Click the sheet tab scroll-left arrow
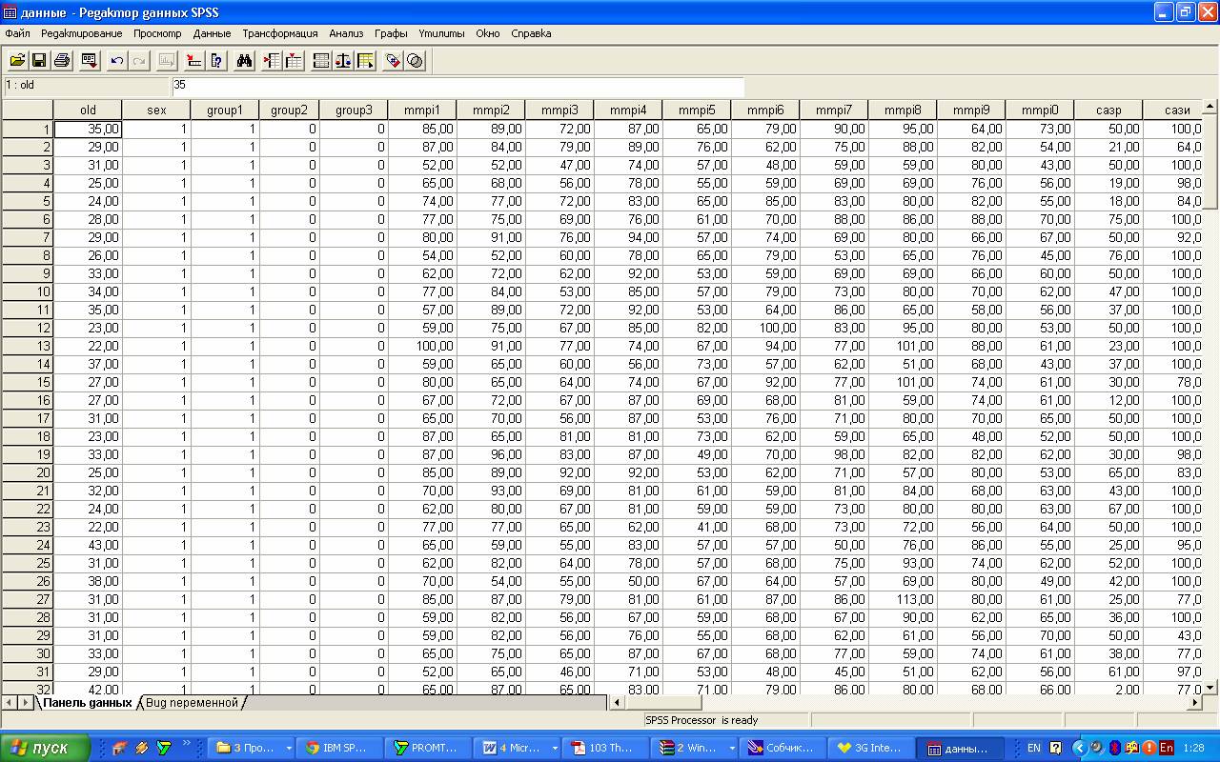The height and width of the screenshot is (762, 1220). click(10, 703)
